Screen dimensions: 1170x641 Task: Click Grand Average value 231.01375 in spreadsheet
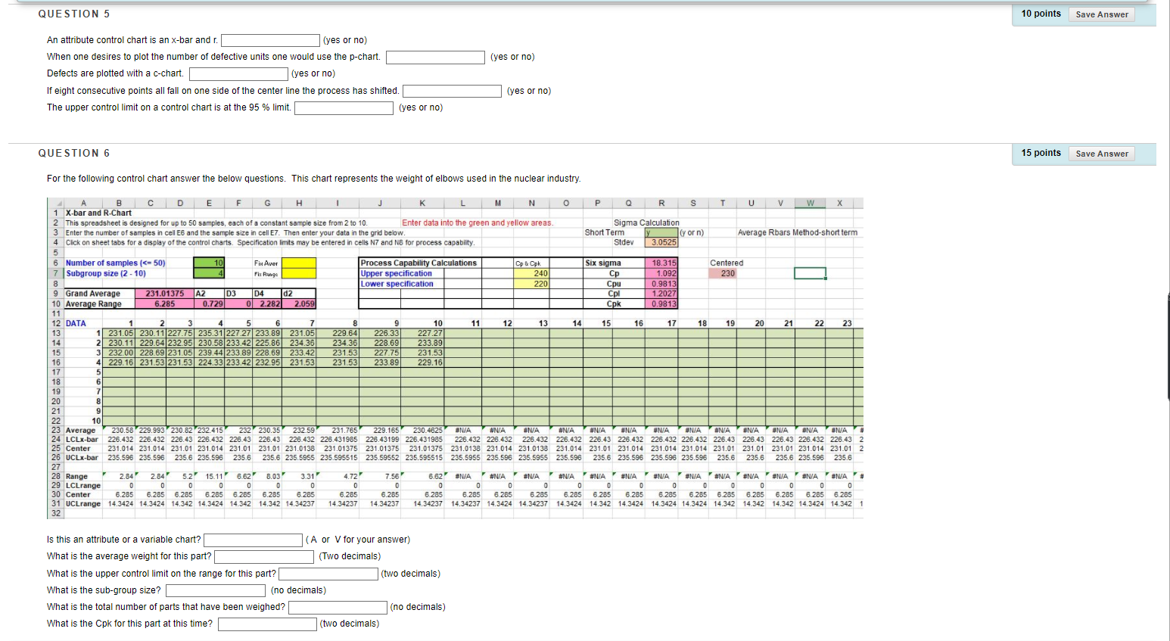tap(164, 294)
